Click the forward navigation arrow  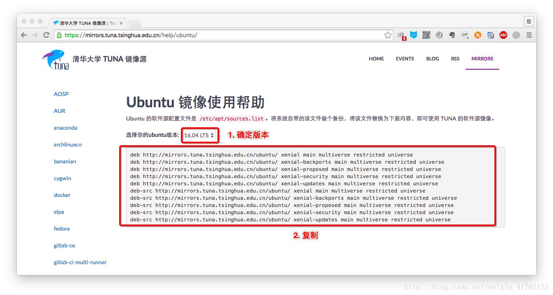coord(35,35)
